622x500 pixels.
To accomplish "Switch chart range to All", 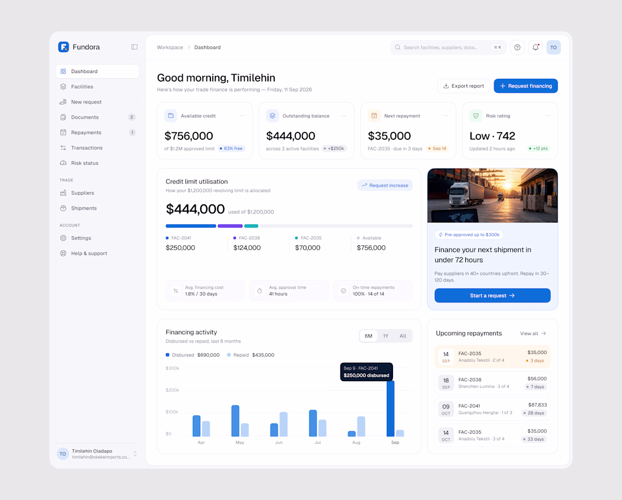I will [403, 336].
